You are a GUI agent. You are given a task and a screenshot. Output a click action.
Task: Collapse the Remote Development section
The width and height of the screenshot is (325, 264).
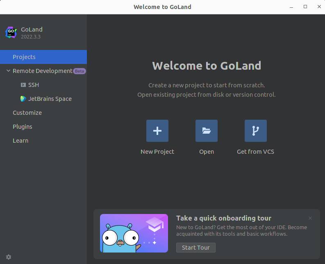[x=8, y=71]
